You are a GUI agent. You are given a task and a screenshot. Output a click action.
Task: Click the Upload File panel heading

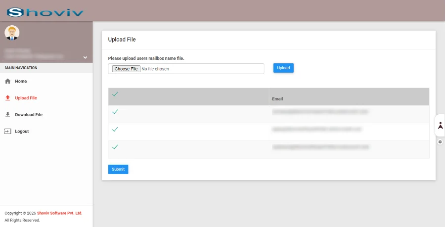(x=122, y=40)
